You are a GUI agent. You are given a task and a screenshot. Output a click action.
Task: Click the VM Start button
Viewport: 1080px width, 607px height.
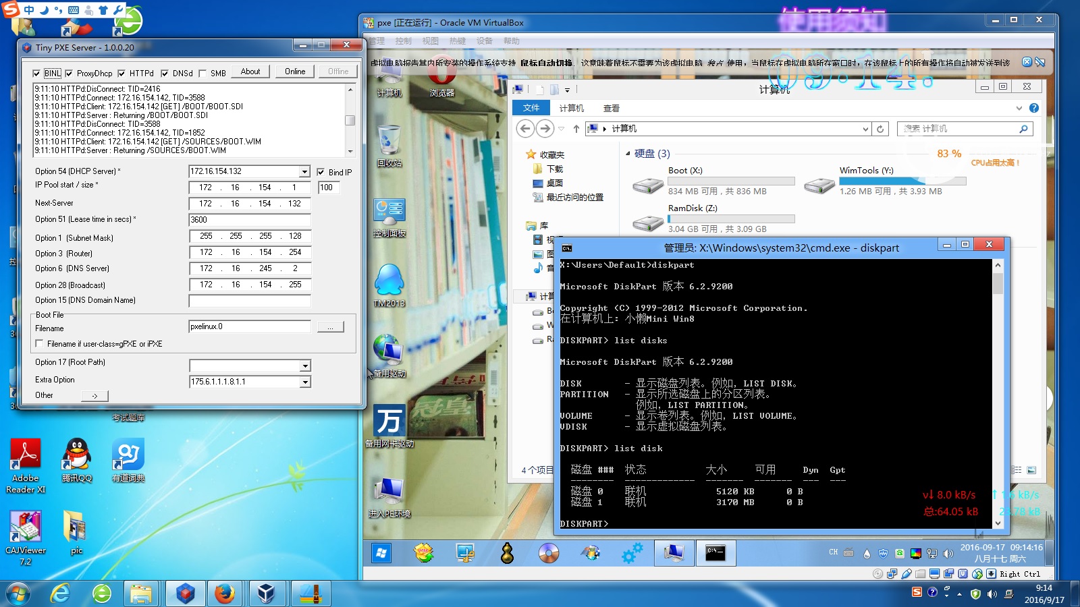pos(381,553)
